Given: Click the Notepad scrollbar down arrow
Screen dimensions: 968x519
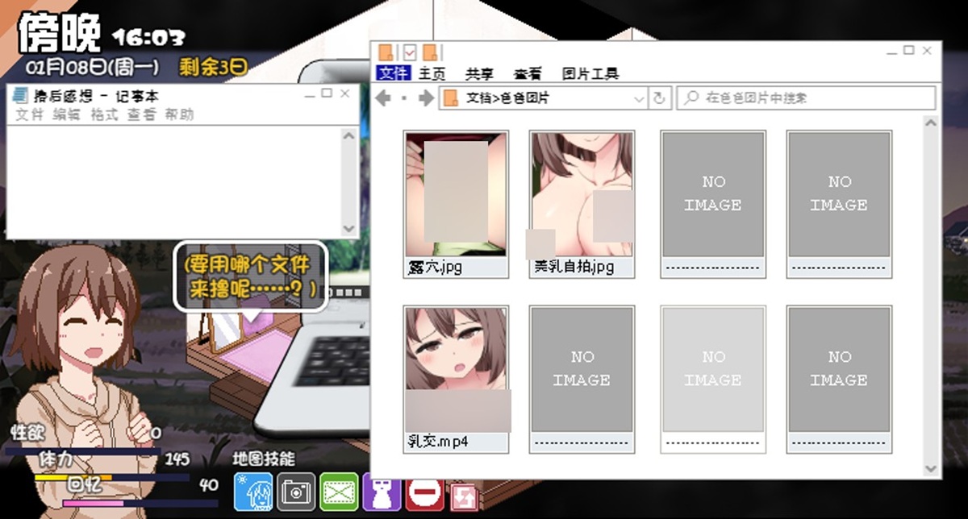Looking at the screenshot, I should 348,229.
